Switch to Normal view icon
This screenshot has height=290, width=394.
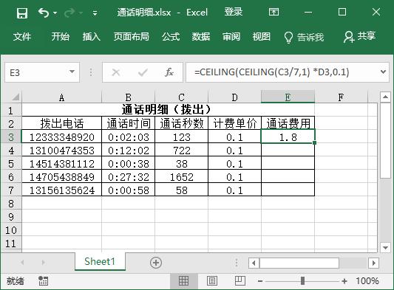point(183,280)
